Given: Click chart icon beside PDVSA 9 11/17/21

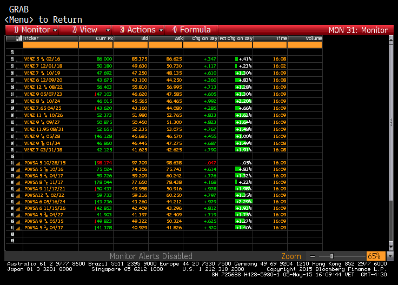Looking at the screenshot, I should click(x=18, y=189).
